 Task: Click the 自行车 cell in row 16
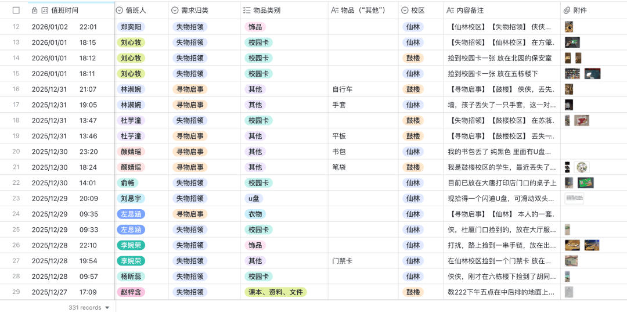coord(343,89)
